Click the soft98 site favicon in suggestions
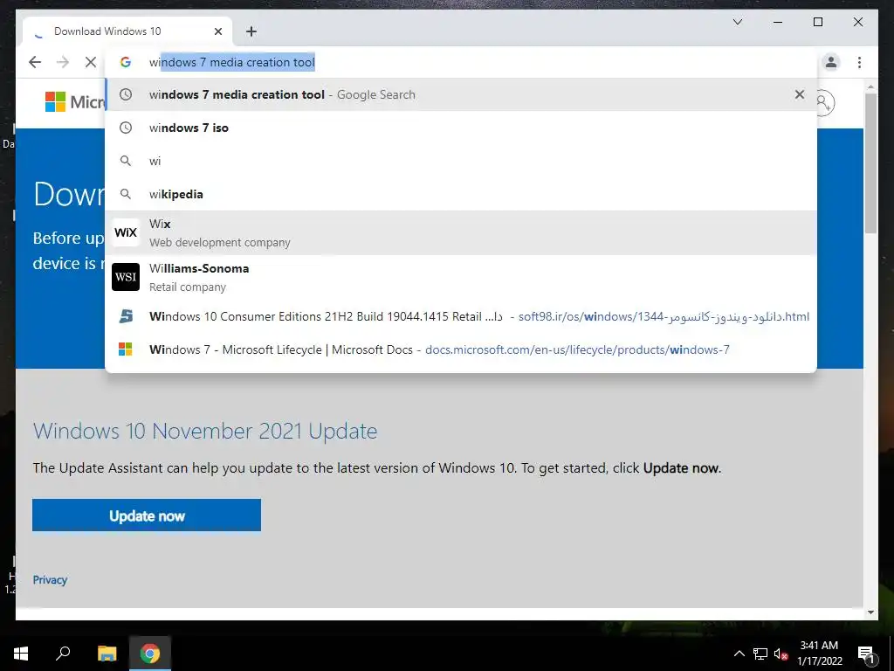 pos(126,316)
